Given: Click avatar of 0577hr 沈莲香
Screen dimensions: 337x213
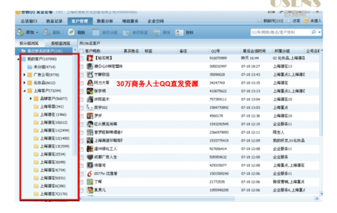Looking at the screenshot, I should click(90, 173).
